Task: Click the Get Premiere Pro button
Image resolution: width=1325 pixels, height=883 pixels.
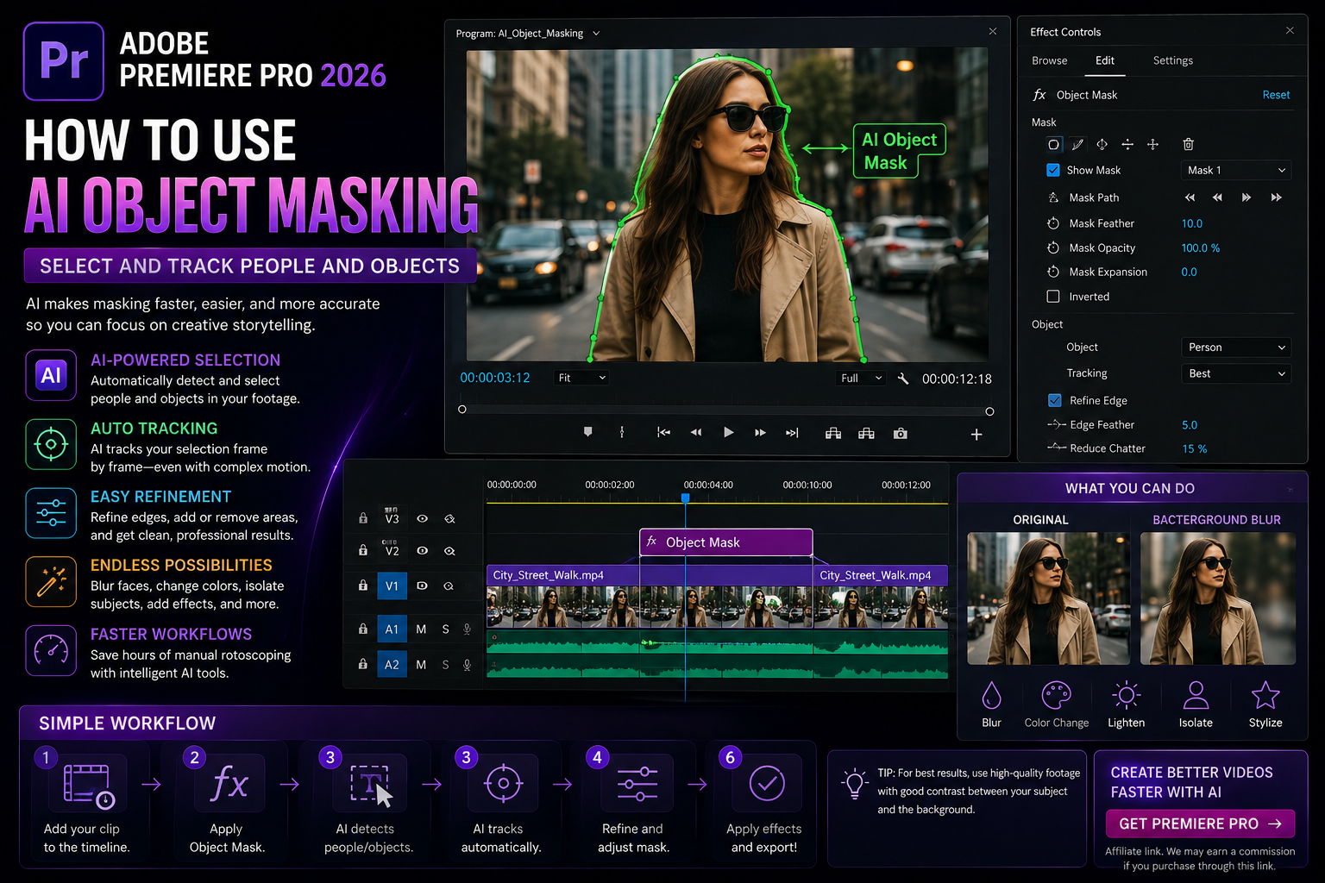Action: (x=1200, y=824)
